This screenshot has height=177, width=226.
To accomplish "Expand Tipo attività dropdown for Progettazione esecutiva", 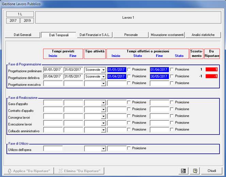I will tap(103, 83).
